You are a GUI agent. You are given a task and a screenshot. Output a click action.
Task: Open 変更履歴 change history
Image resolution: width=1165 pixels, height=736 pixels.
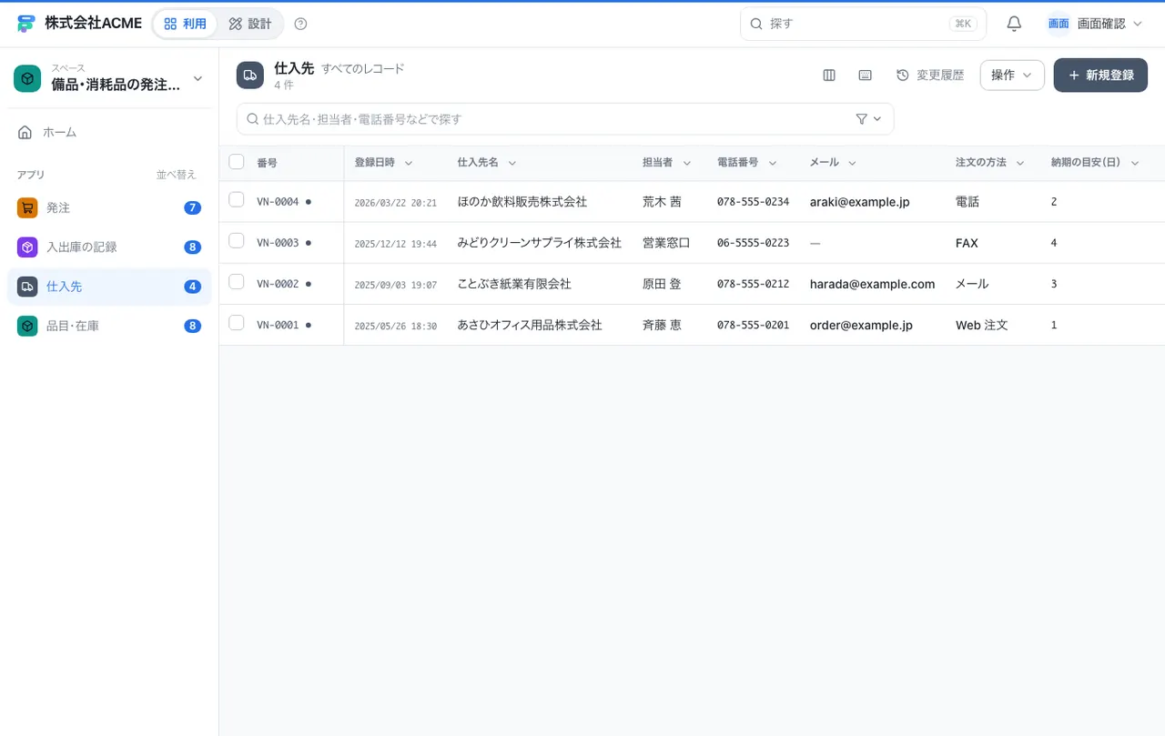point(930,76)
